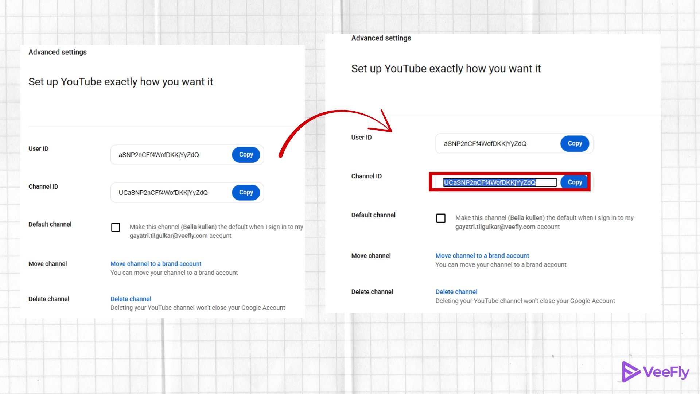The width and height of the screenshot is (700, 394).
Task: Click the Set up YouTube heading
Action: [121, 82]
